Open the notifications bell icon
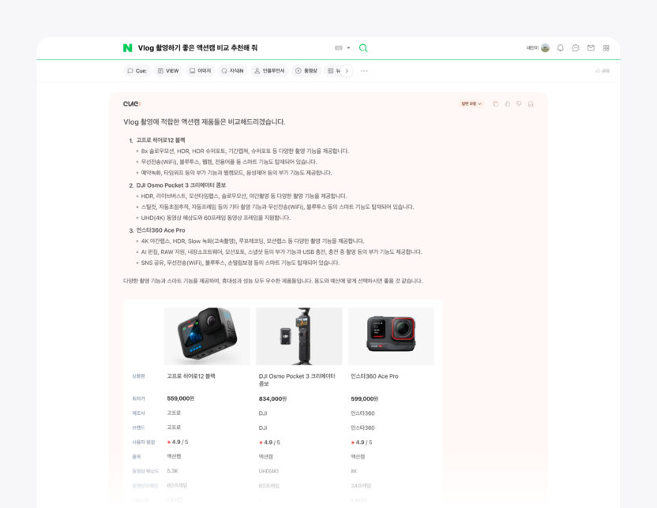The height and width of the screenshot is (508, 657). tap(560, 48)
